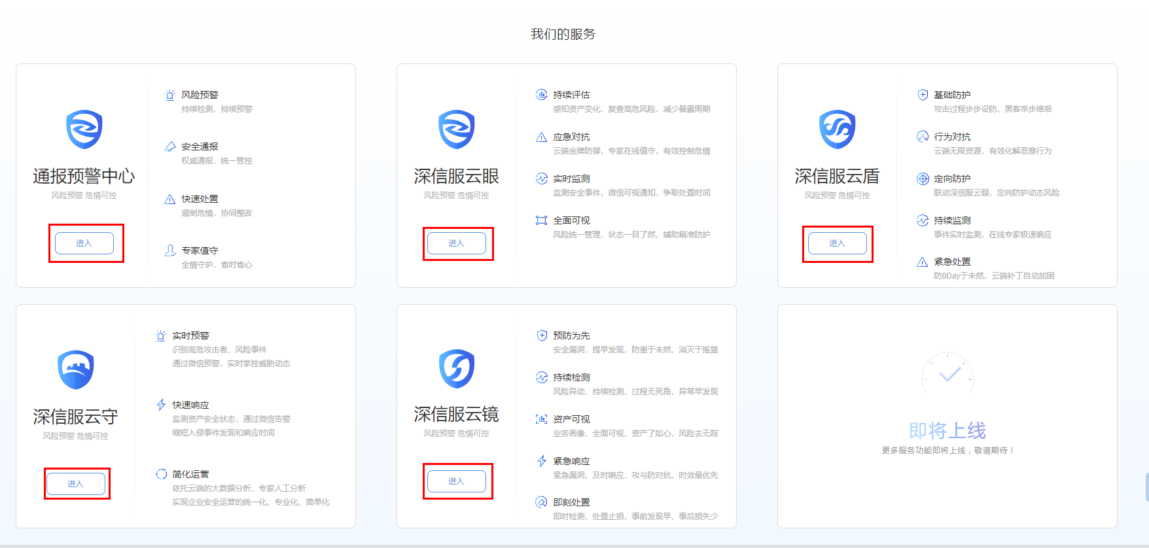This screenshot has height=548, width=1149.
Task: Click the 定向防护 target icon
Action: (923, 179)
